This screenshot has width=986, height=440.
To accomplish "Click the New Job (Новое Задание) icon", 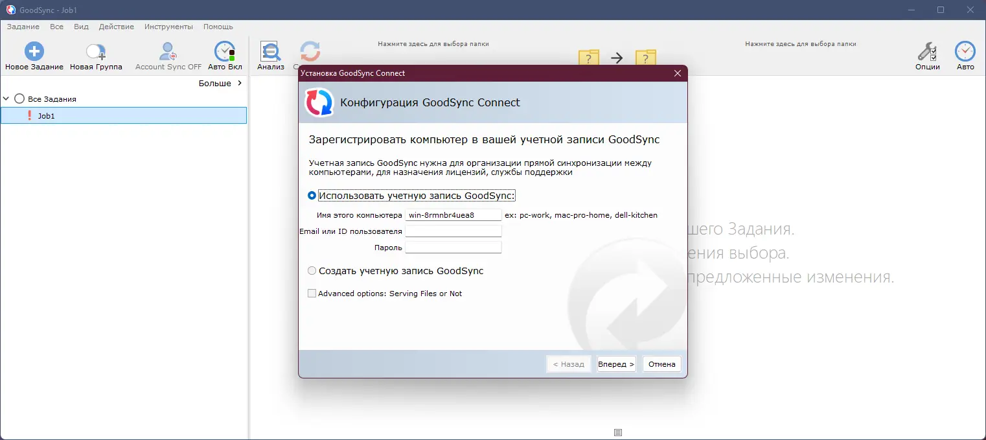I will [x=34, y=51].
